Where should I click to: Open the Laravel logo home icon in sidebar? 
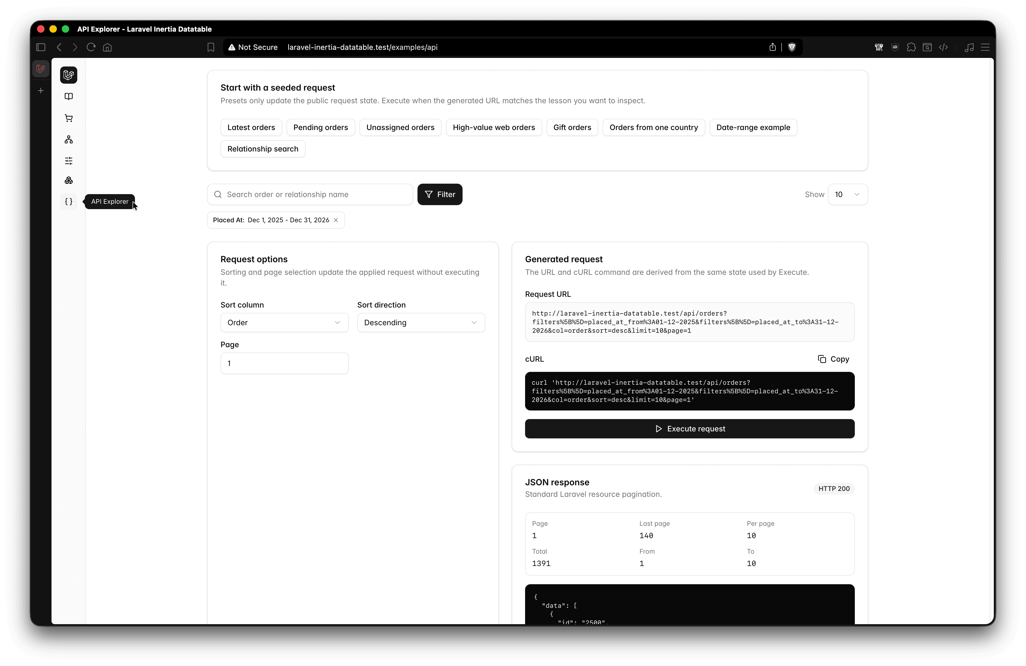coord(68,75)
